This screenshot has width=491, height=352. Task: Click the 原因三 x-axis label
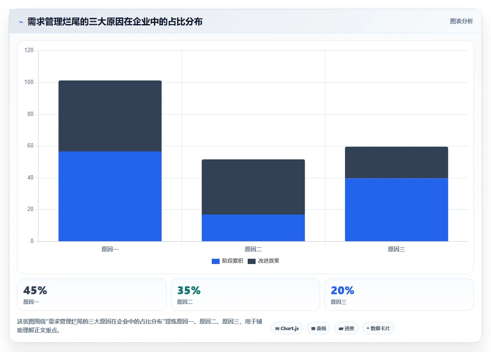[x=396, y=249]
